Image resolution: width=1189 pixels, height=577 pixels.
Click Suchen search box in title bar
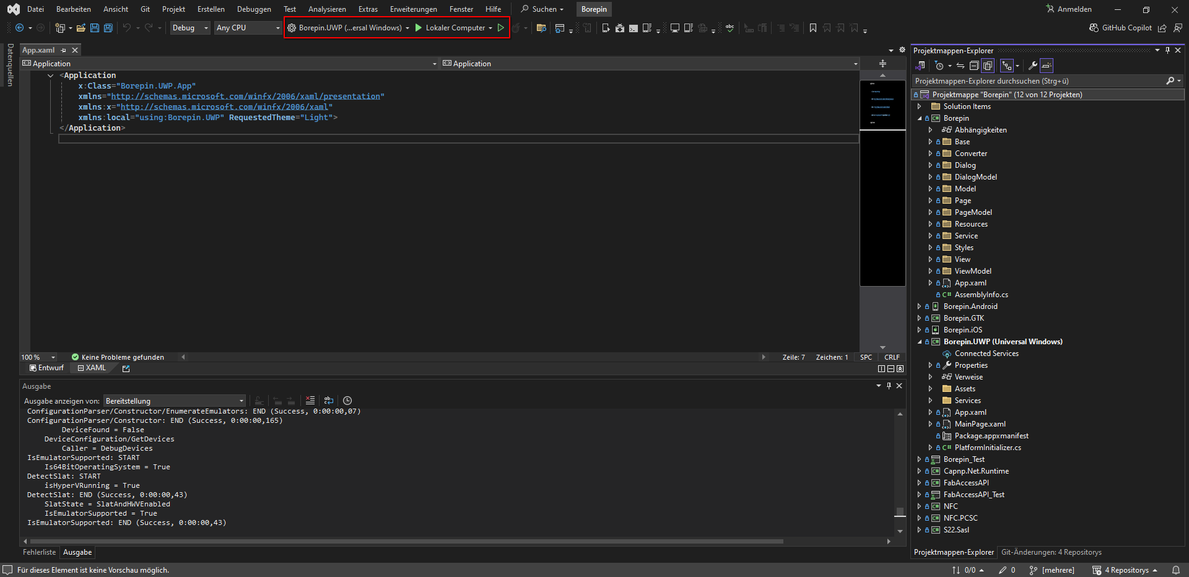pyautogui.click(x=542, y=9)
